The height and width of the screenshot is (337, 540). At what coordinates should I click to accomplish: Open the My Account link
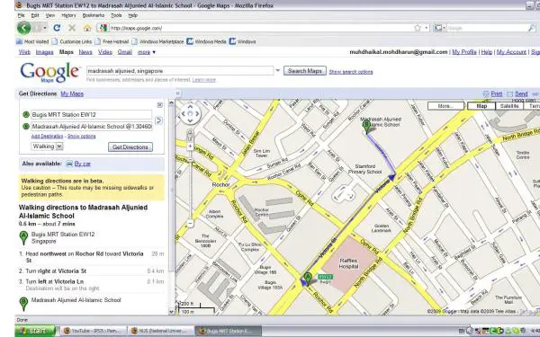(x=511, y=52)
